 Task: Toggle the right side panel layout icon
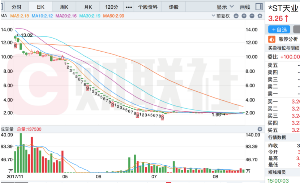(259, 7)
